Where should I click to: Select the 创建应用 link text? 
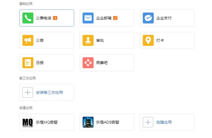coord(164,122)
